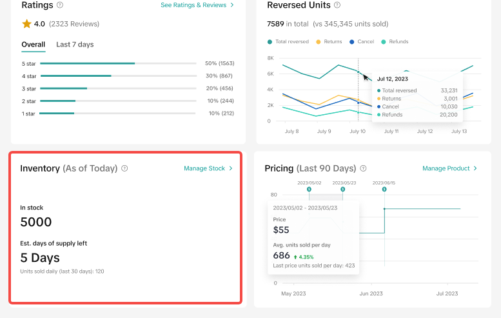Open the Manage Product link
Image resolution: width=501 pixels, height=318 pixels.
pos(446,168)
